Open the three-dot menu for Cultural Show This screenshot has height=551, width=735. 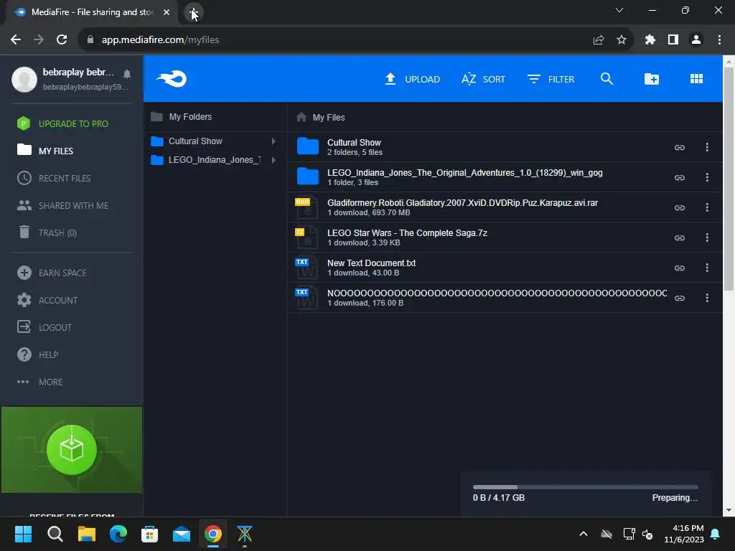pyautogui.click(x=707, y=147)
